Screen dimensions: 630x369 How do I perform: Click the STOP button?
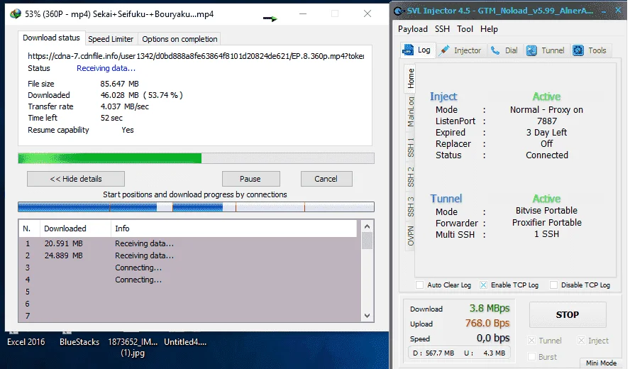pyautogui.click(x=568, y=315)
